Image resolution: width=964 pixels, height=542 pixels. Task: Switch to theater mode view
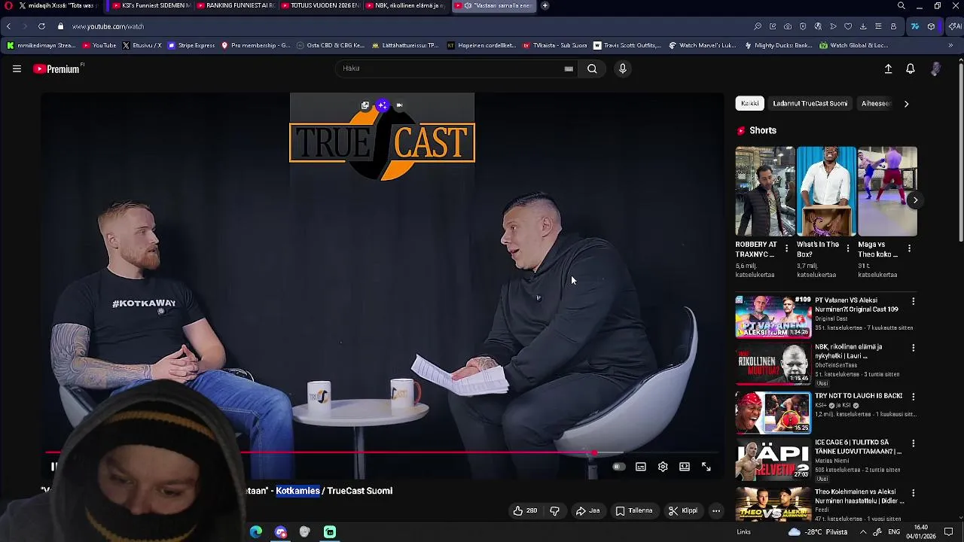click(685, 467)
